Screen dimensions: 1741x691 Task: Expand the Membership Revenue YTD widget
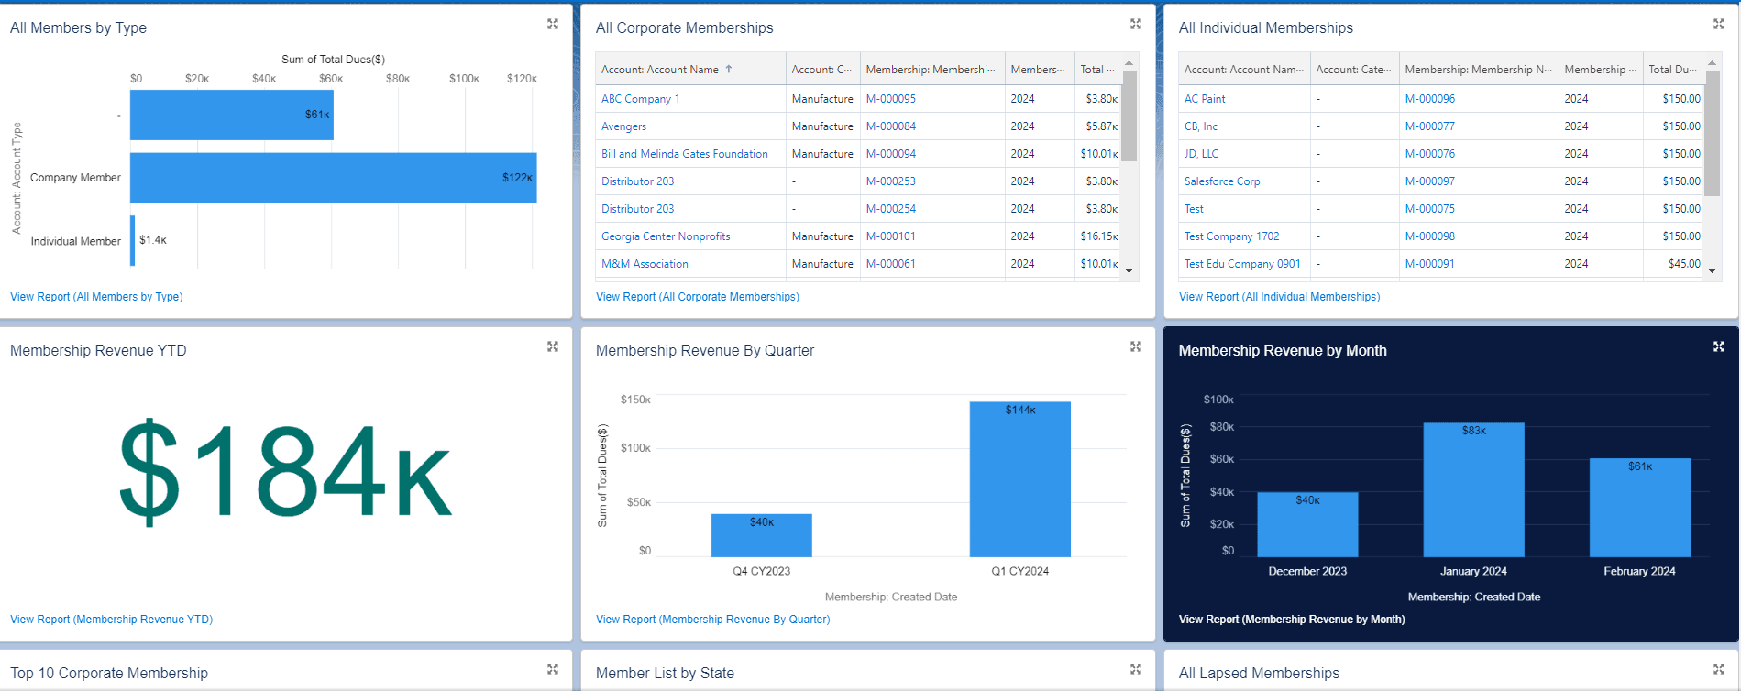tap(553, 346)
